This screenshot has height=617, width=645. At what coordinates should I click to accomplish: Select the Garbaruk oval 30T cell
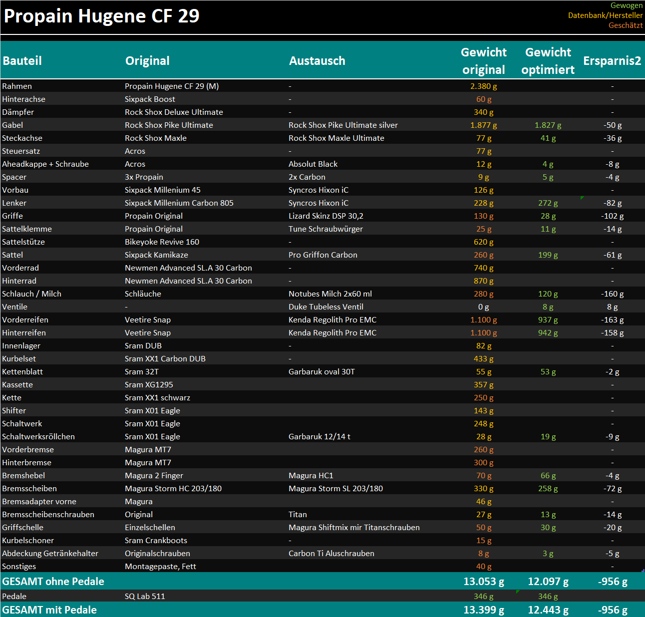(322, 372)
